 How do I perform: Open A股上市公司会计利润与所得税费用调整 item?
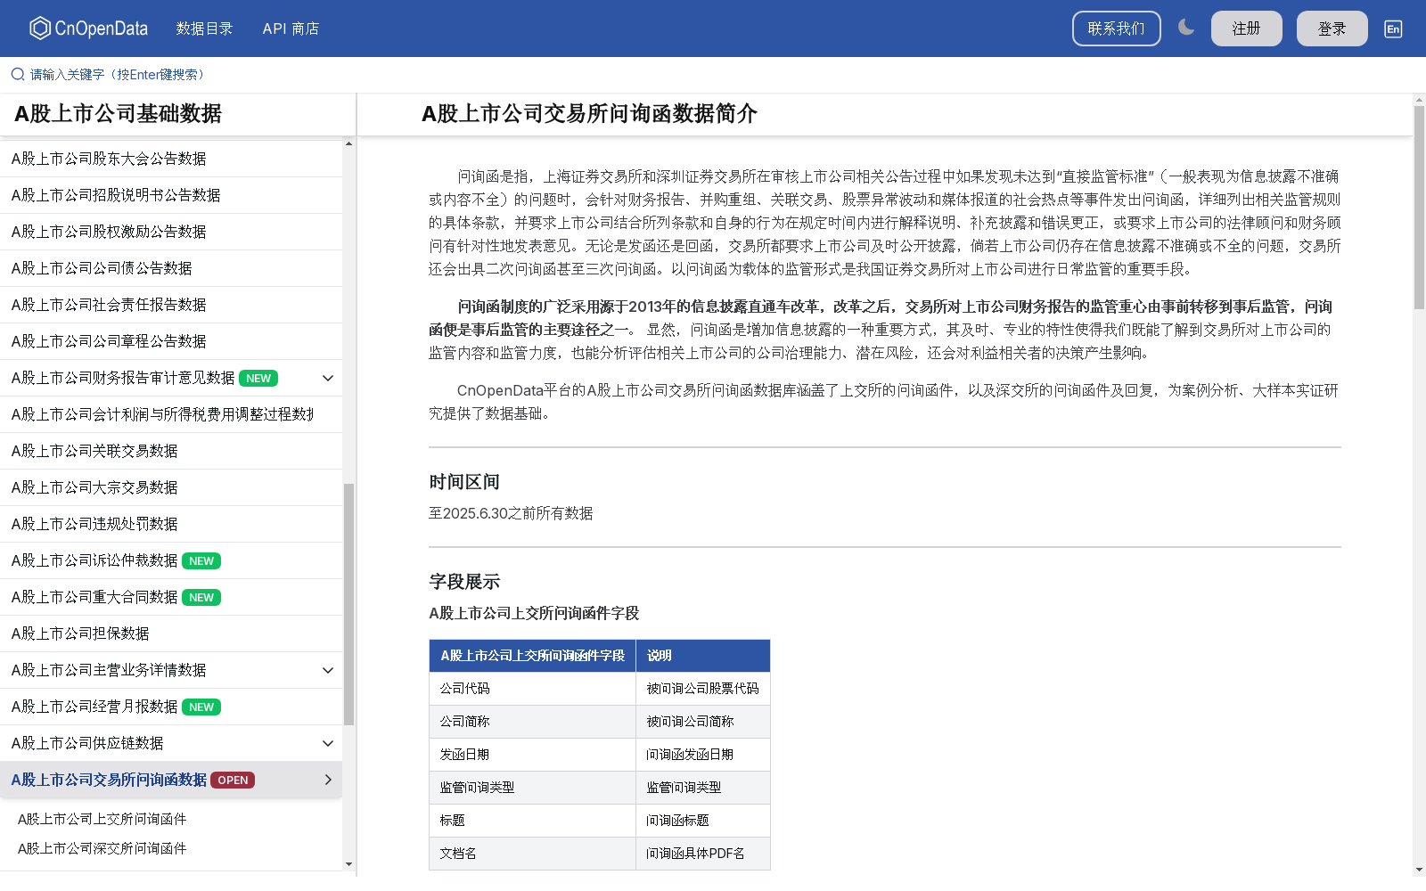click(171, 414)
